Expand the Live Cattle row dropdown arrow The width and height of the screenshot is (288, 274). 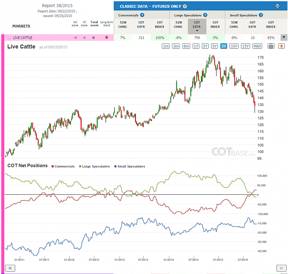coord(284,37)
